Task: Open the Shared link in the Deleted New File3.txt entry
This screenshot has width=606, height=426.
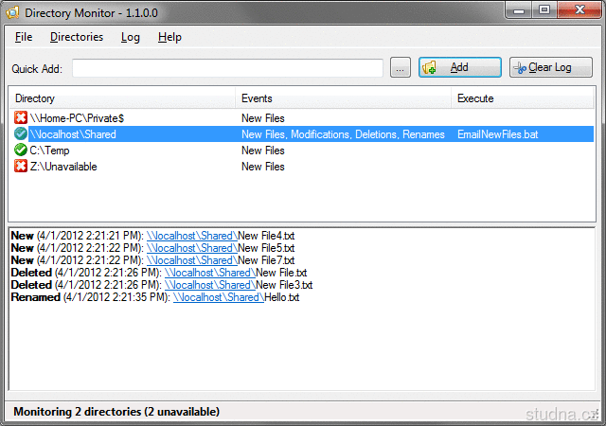Action: pos(210,285)
